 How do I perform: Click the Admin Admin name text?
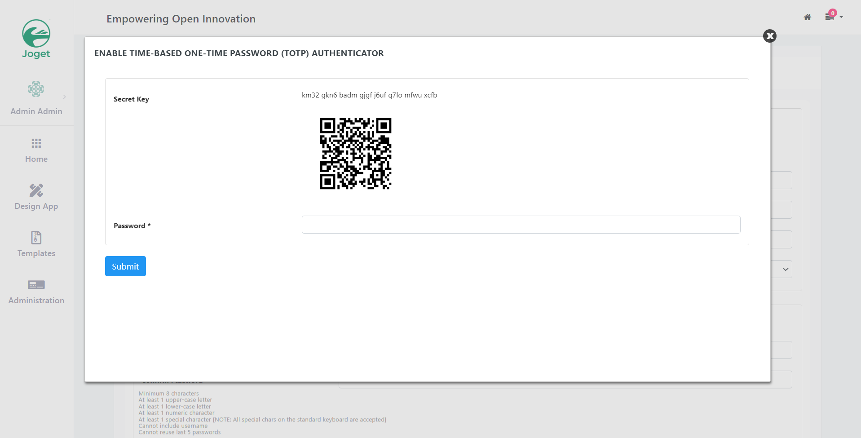pyautogui.click(x=36, y=111)
